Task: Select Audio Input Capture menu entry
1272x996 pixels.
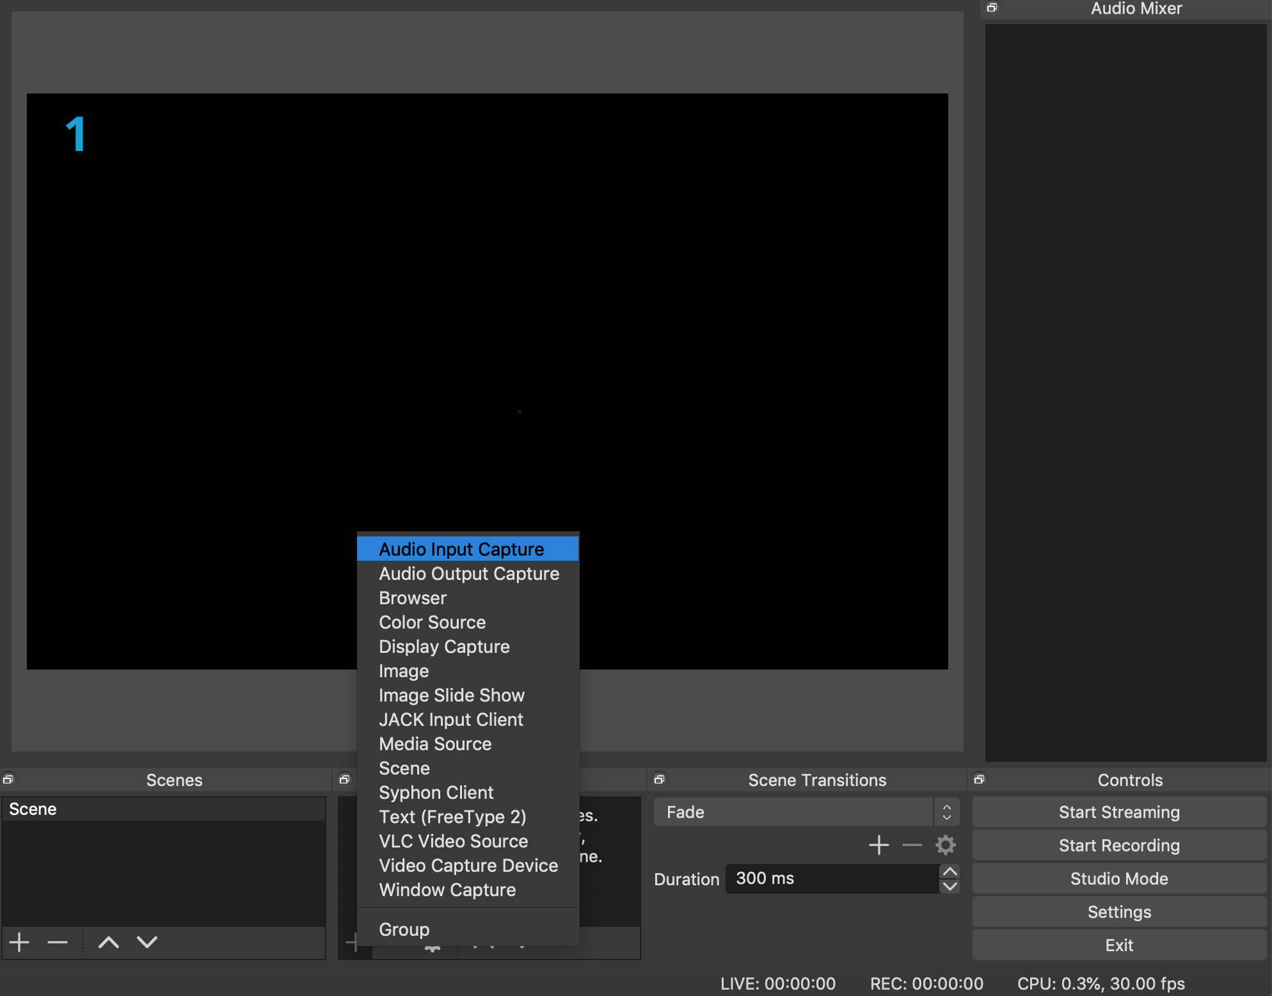Action: (461, 549)
